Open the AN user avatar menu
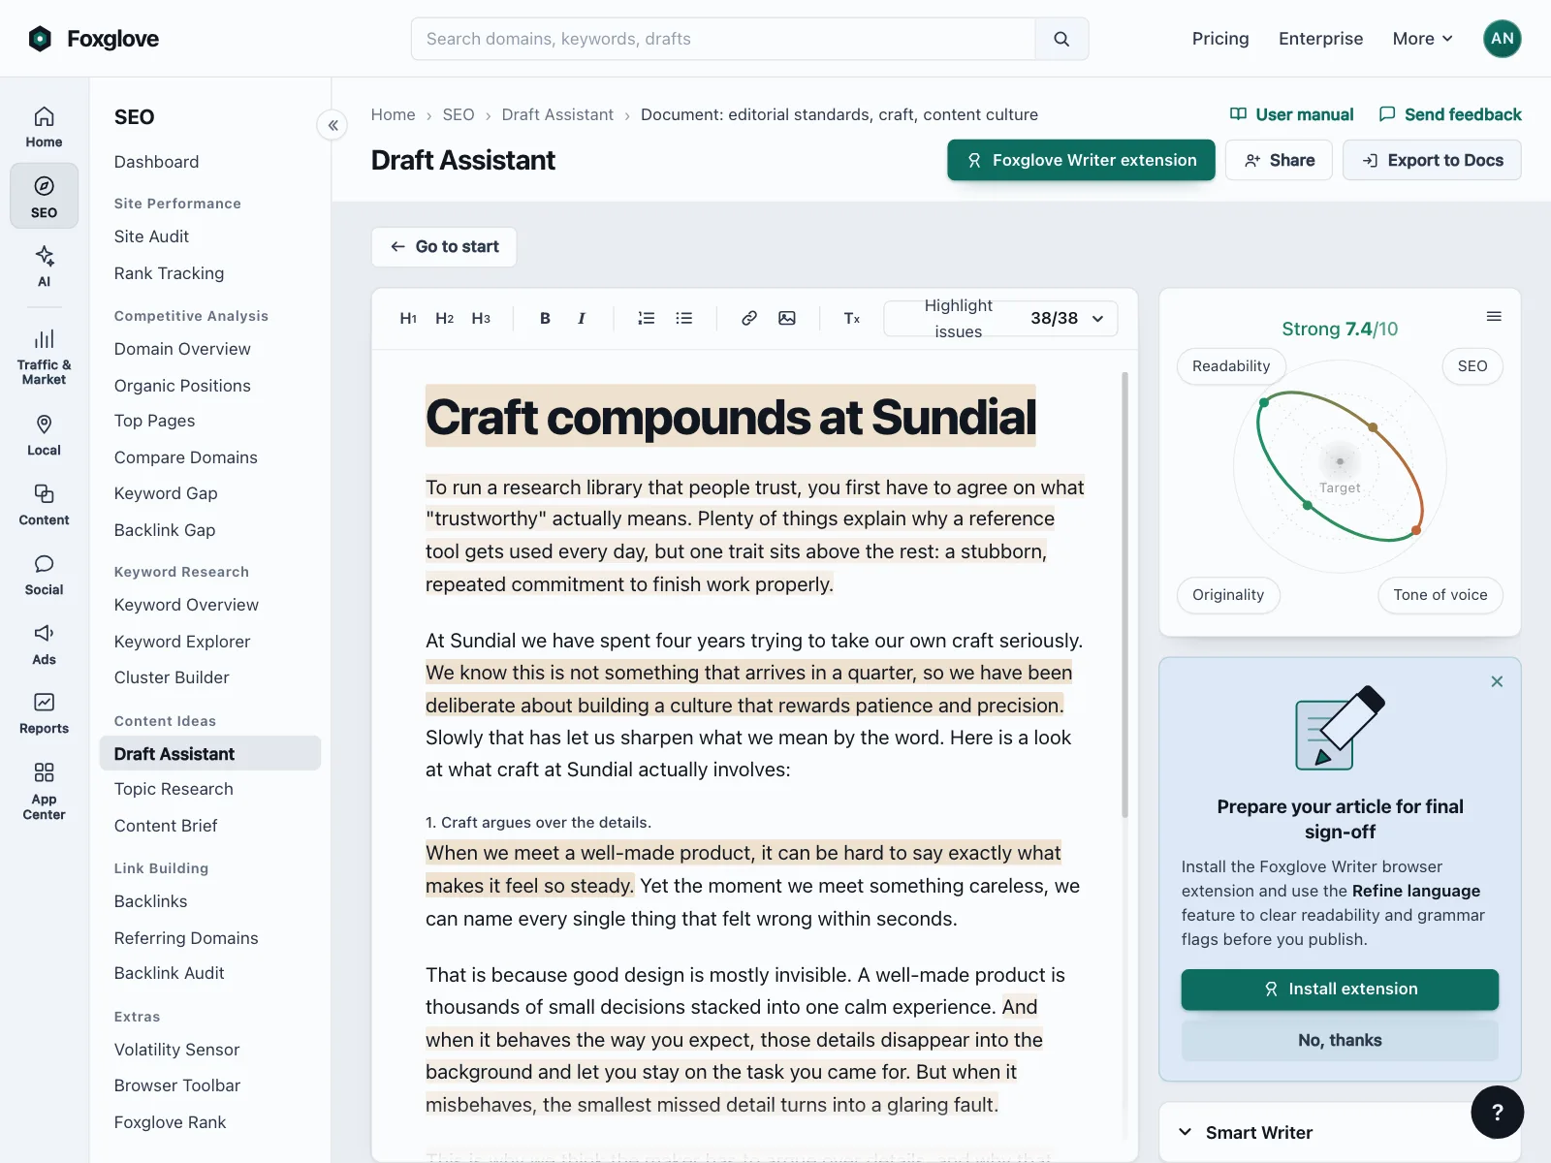Screen dimensions: 1551x1163 (x=1502, y=39)
